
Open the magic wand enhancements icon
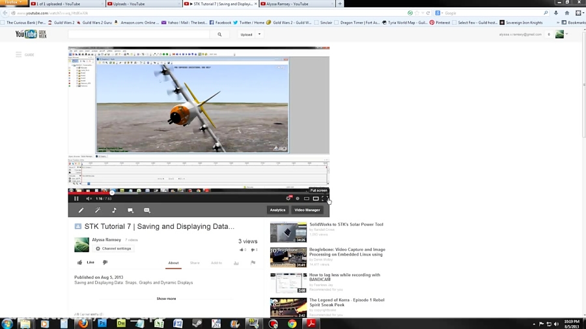coord(98,211)
